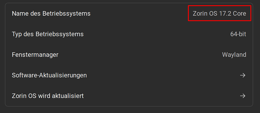The image size is (260, 113).
Task: Click empty space in the Typ des Betriebssystems row
Action: 152,34
